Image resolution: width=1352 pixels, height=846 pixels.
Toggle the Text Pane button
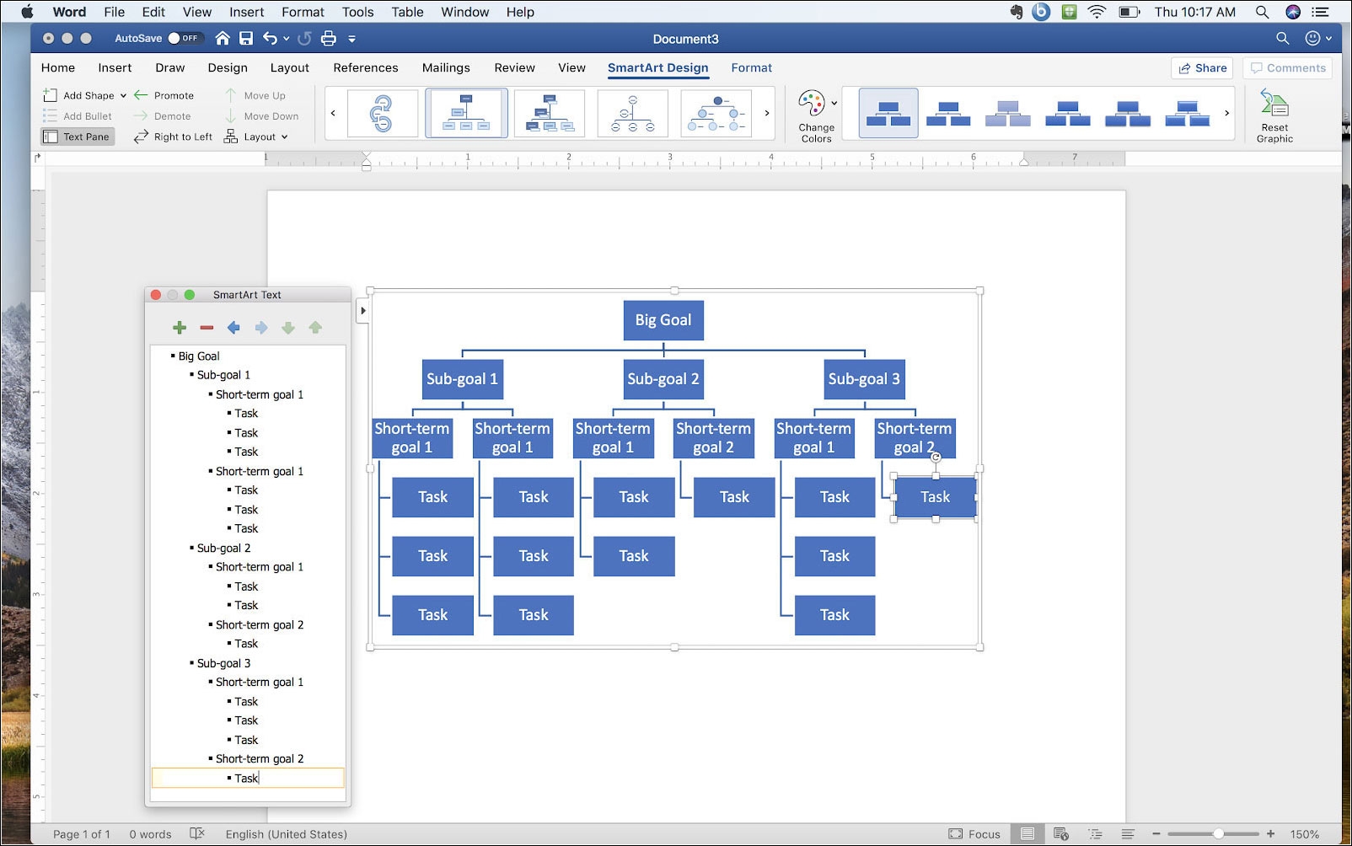[x=77, y=137]
